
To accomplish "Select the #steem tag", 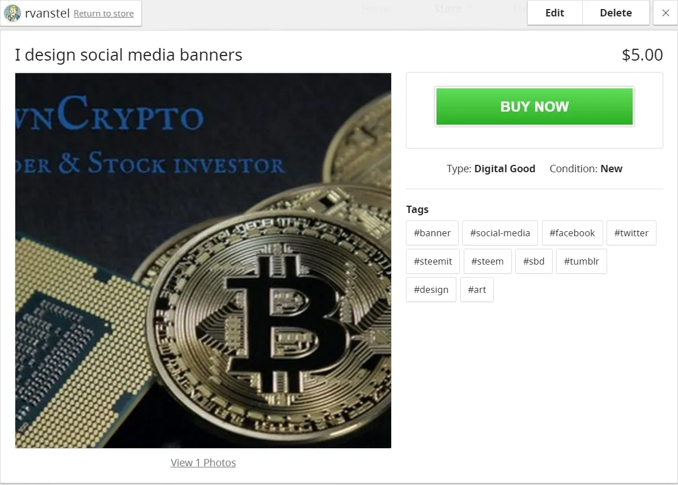I will pyautogui.click(x=488, y=261).
